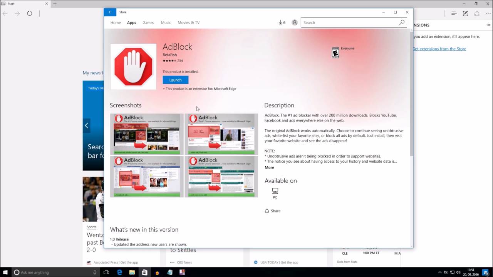Click the BetaFish publisher name

170,55
